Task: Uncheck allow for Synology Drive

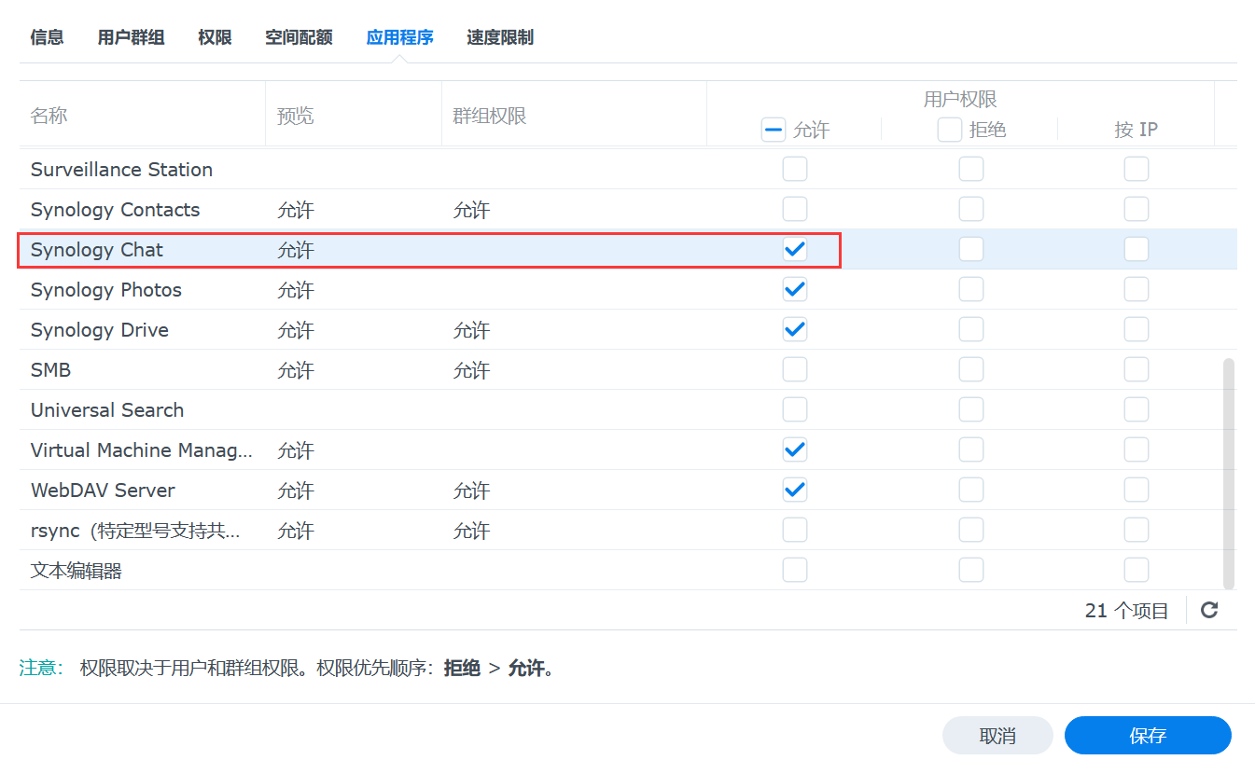Action: point(795,329)
